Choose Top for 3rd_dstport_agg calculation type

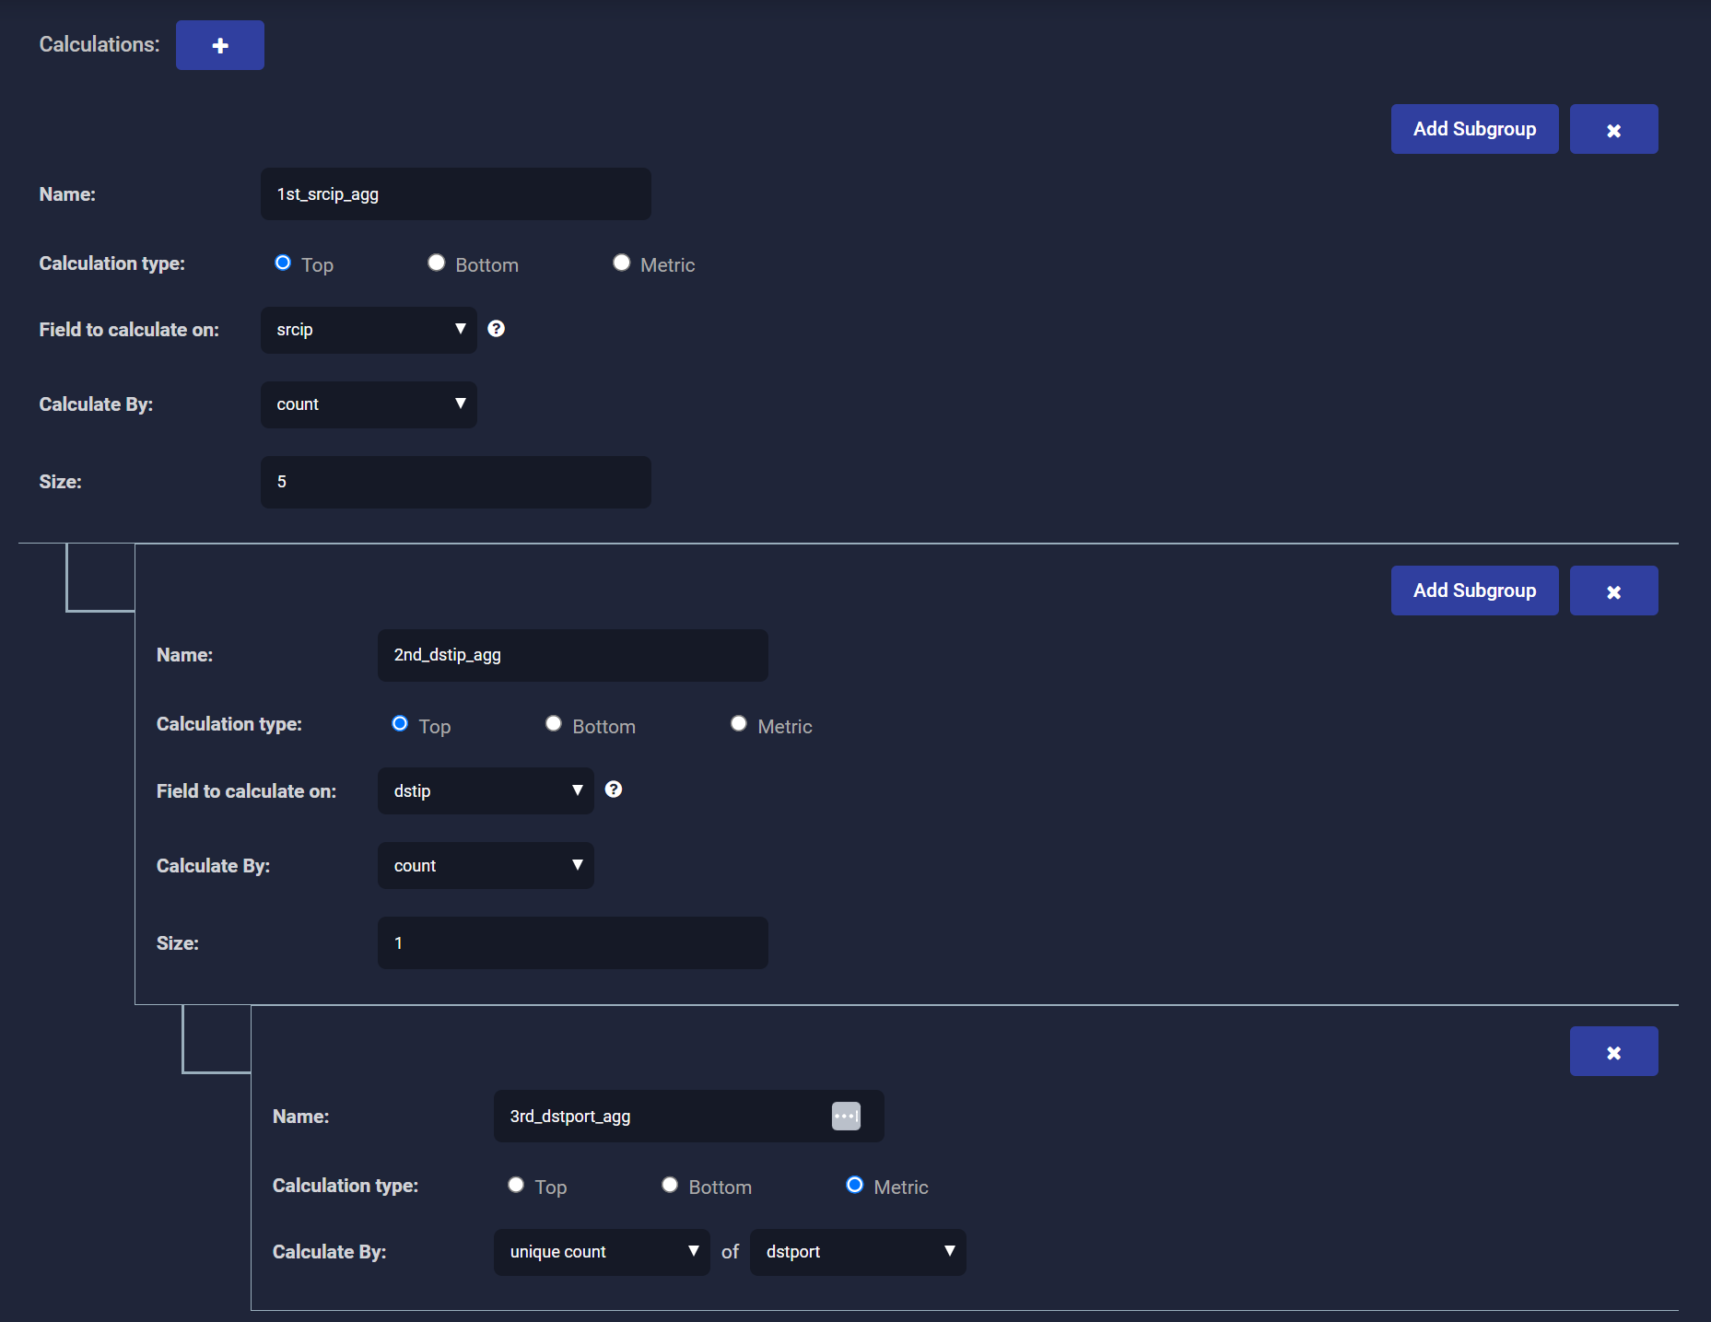[x=516, y=1186]
